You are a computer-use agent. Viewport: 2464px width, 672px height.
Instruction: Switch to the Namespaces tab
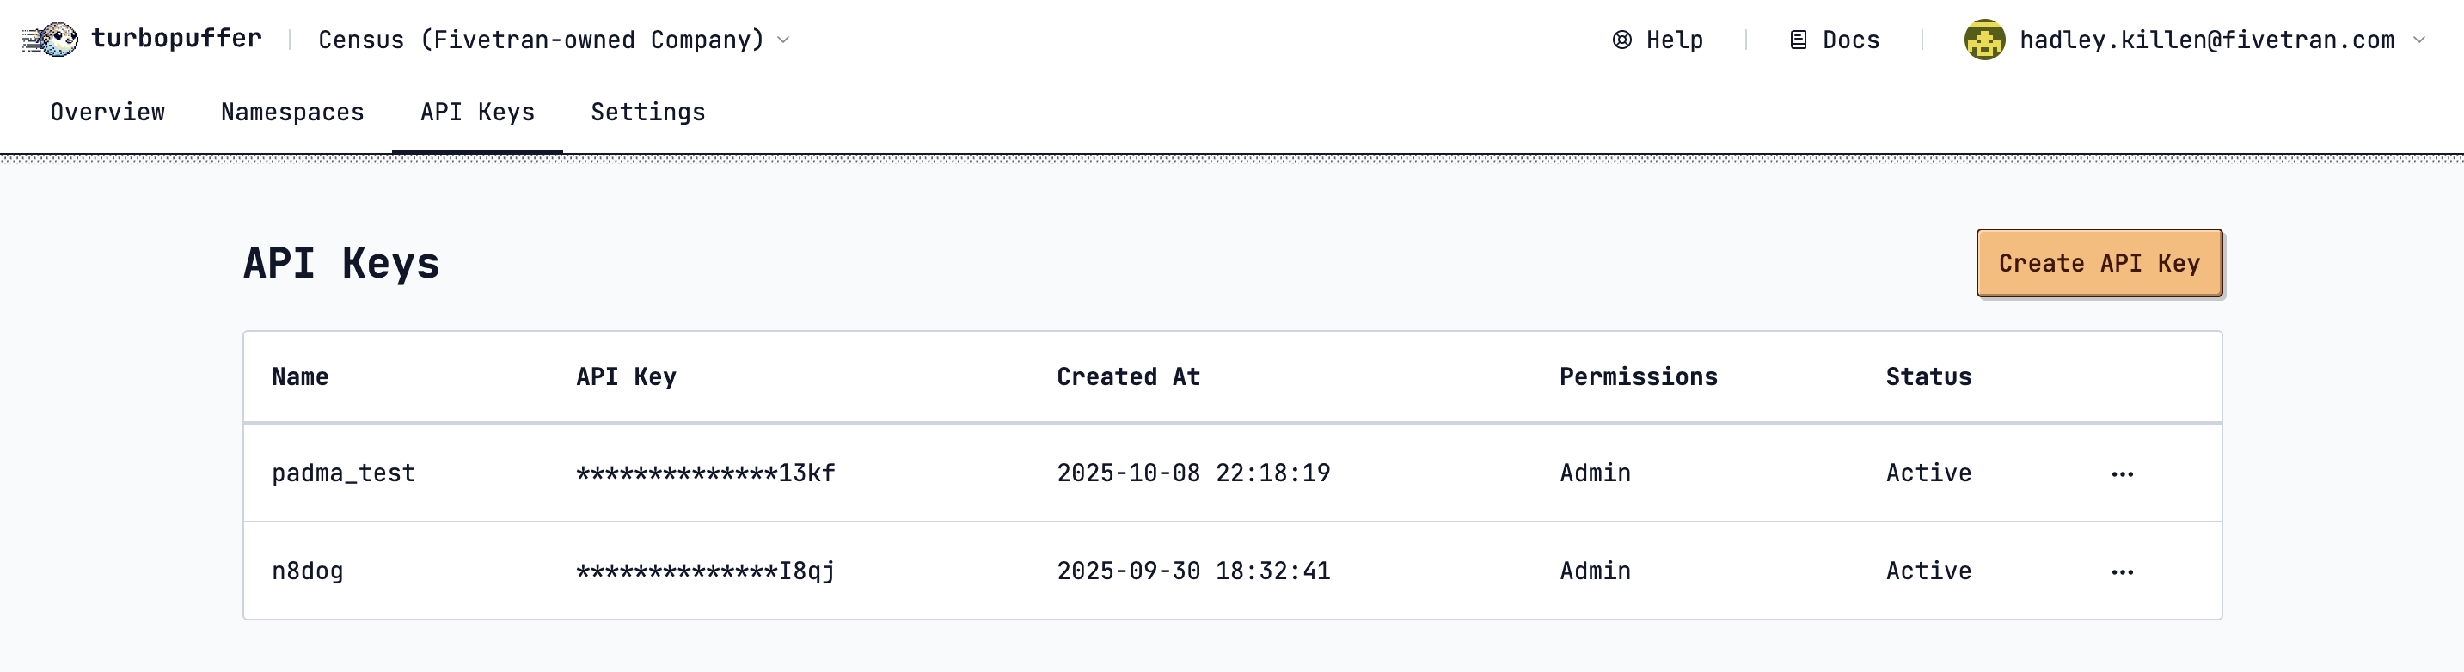[x=291, y=113]
